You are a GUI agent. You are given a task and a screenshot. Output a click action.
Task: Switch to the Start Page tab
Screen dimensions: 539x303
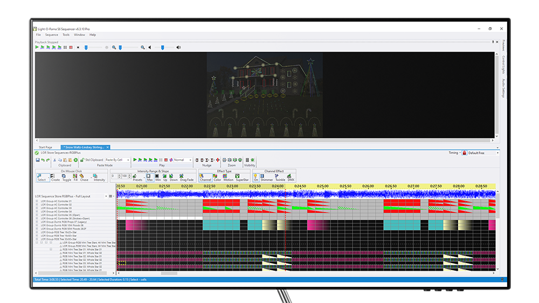45,147
